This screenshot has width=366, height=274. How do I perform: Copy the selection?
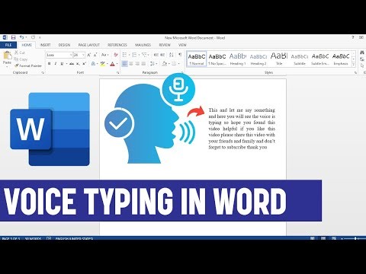point(21,59)
